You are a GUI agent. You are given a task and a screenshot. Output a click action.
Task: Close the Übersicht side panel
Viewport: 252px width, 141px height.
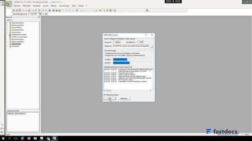coord(39,17)
